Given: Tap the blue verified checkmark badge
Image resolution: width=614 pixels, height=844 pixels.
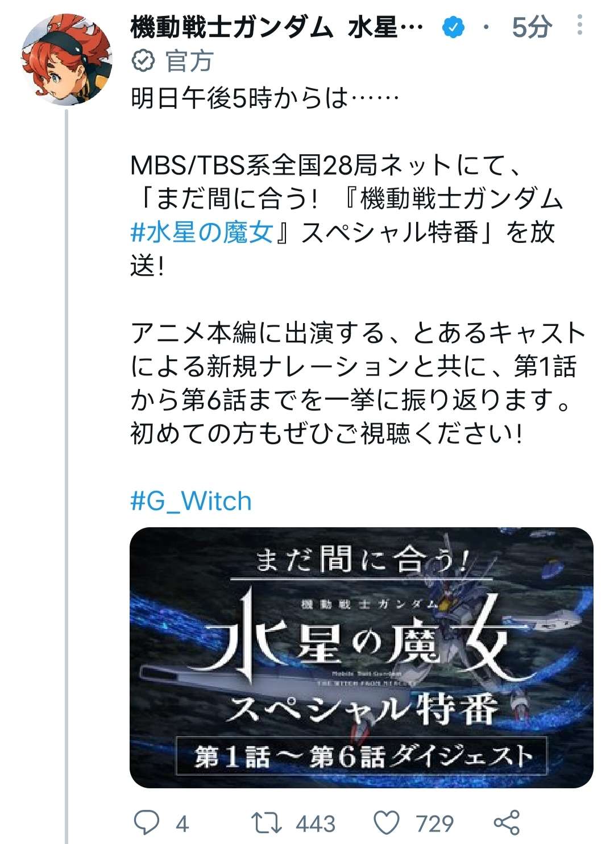Looking at the screenshot, I should pyautogui.click(x=453, y=27).
